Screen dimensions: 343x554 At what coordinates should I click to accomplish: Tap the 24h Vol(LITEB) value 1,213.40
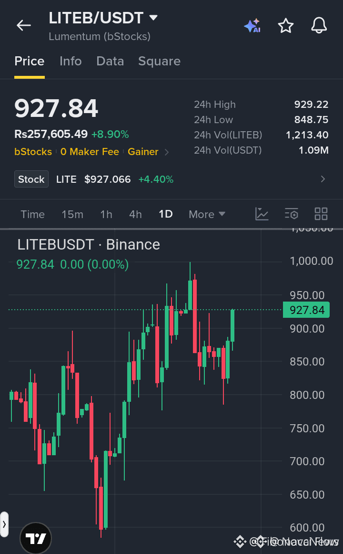[307, 135]
